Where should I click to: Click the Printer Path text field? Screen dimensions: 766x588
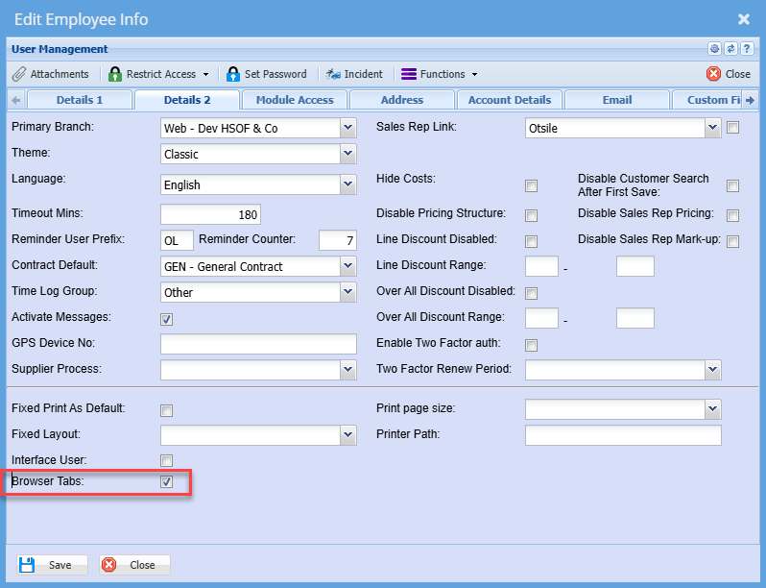[x=623, y=436]
